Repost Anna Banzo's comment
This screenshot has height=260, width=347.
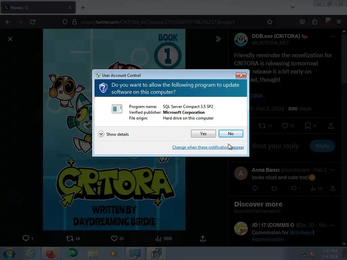274,188
